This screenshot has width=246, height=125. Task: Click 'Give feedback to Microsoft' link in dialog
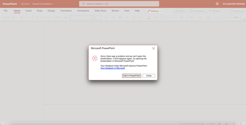coord(113,68)
